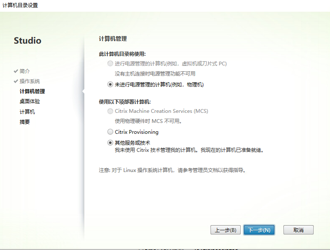Click the Linux 操作系统计算机 note text
The width and height of the screenshot is (330, 250).
171,171
